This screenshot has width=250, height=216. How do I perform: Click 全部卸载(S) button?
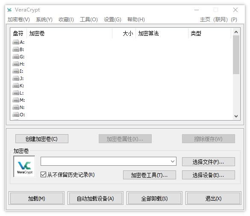[154, 198]
